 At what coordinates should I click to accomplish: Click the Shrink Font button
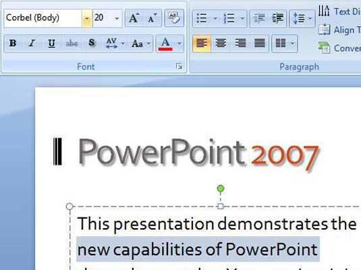click(152, 18)
